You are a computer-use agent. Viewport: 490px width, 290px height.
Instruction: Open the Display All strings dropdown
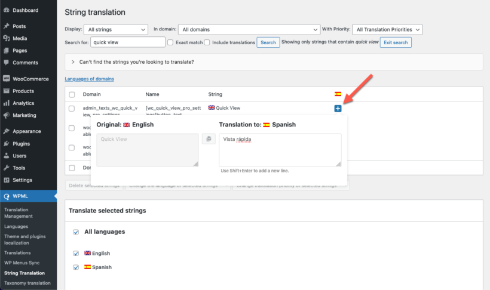[116, 30]
